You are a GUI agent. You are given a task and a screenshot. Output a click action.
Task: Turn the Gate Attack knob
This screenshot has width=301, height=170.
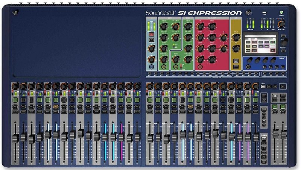(x=164, y=26)
